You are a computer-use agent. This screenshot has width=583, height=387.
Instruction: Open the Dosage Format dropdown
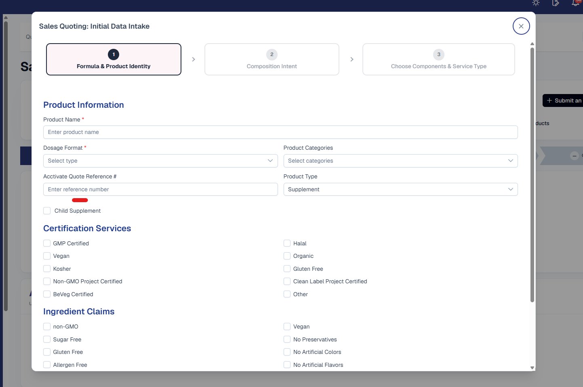pos(160,161)
